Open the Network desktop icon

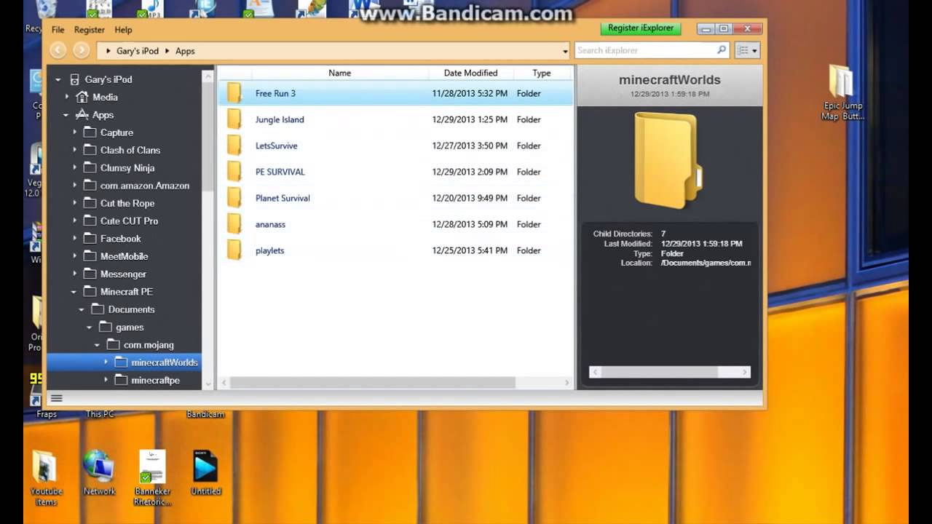pyautogui.click(x=98, y=473)
